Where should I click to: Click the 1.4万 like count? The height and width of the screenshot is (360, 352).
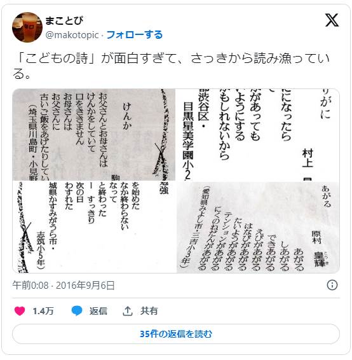coord(43,311)
